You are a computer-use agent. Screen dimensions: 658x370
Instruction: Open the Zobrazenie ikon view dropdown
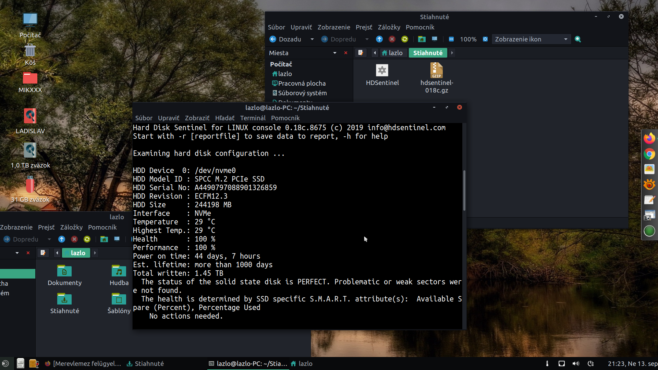[531, 39]
